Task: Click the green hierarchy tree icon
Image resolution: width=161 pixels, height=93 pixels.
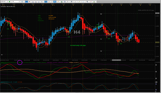Action: click(94, 2)
